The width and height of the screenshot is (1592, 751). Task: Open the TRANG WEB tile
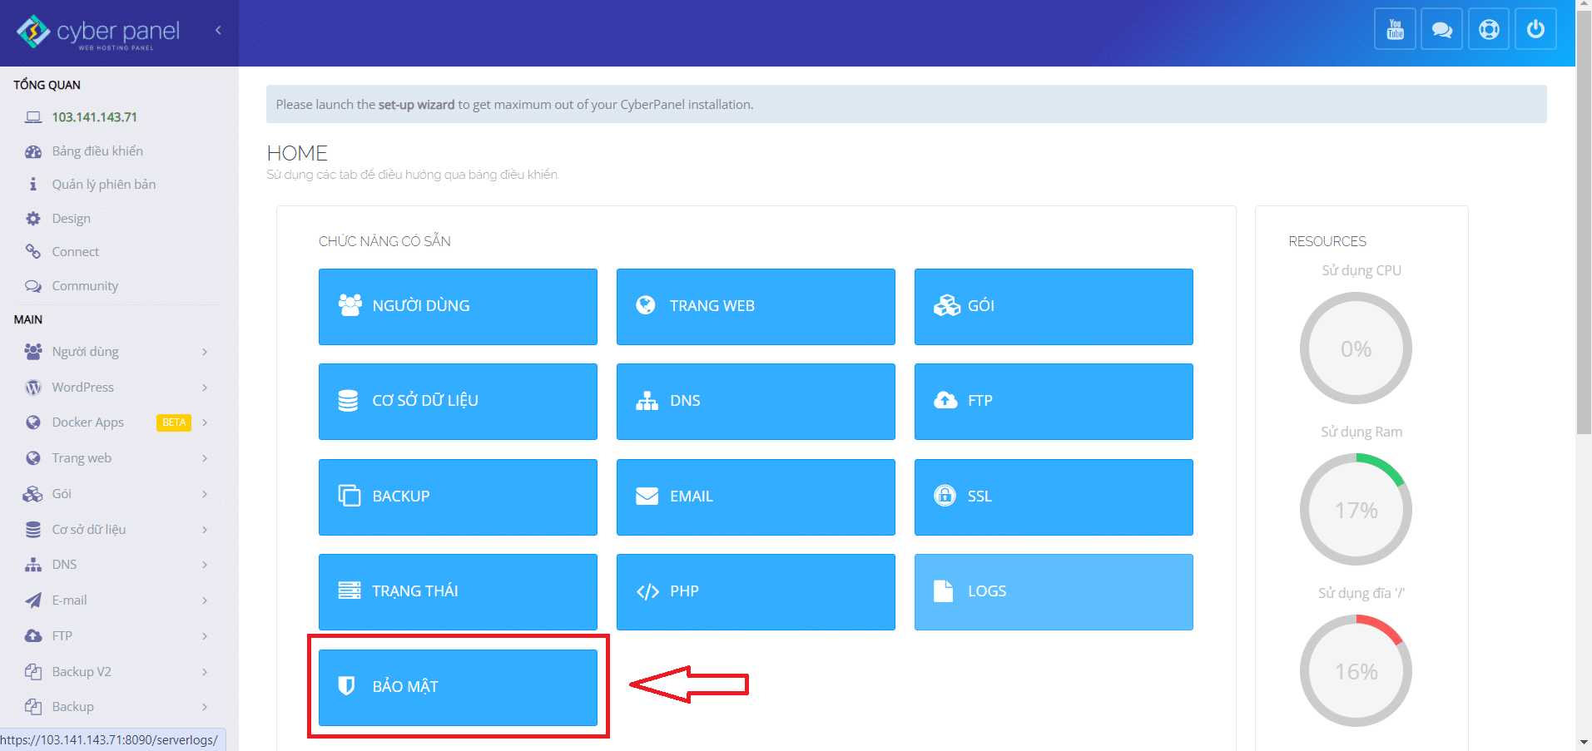756,306
